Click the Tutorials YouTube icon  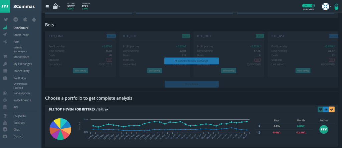point(5,123)
